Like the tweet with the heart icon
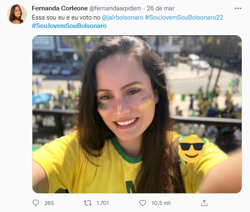 point(142,203)
